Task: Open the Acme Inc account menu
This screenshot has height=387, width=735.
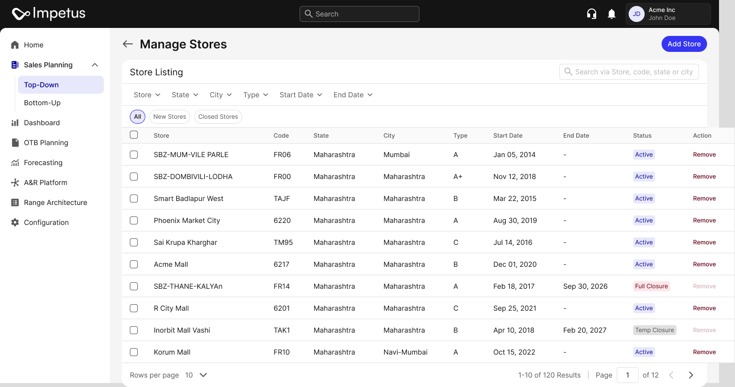Action: click(x=668, y=14)
